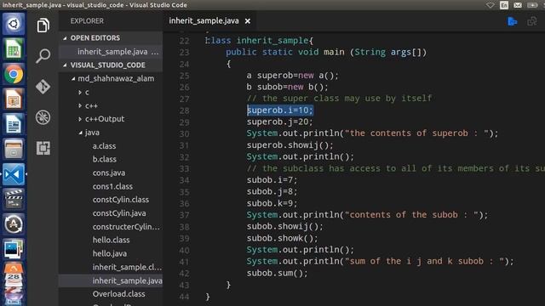Open Ubuntu dash search icon
The width and height of the screenshot is (545, 306).
click(14, 24)
